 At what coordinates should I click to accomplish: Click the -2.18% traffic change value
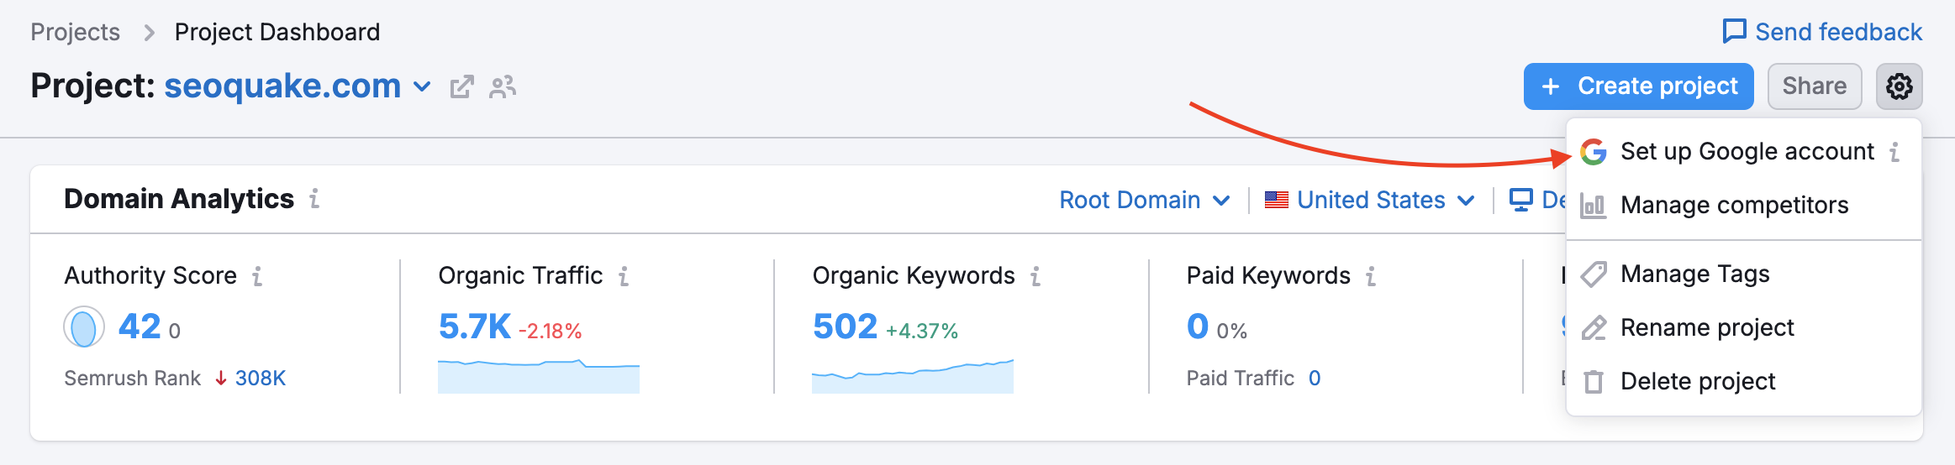(x=550, y=332)
